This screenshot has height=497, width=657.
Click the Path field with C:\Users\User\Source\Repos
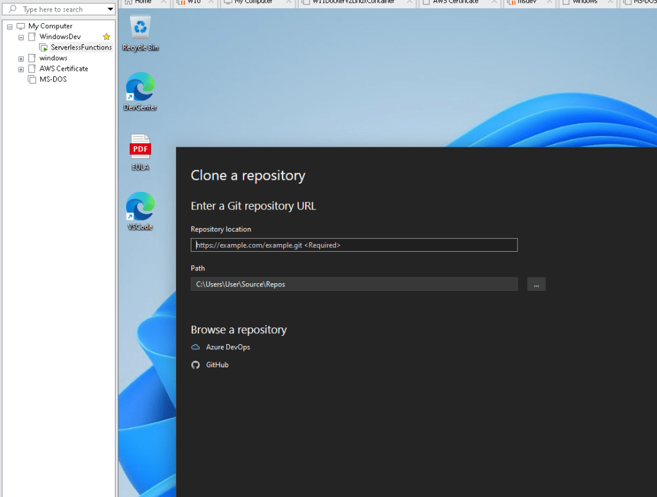[354, 284]
